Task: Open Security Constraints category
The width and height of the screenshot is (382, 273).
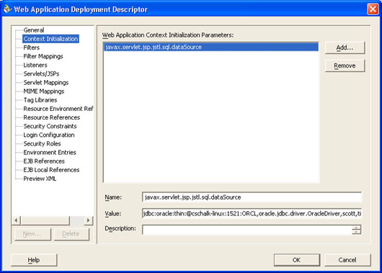Action: [50, 126]
